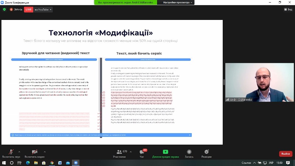Open the Реакции reactions menu
The image size is (295, 166).
(206, 153)
